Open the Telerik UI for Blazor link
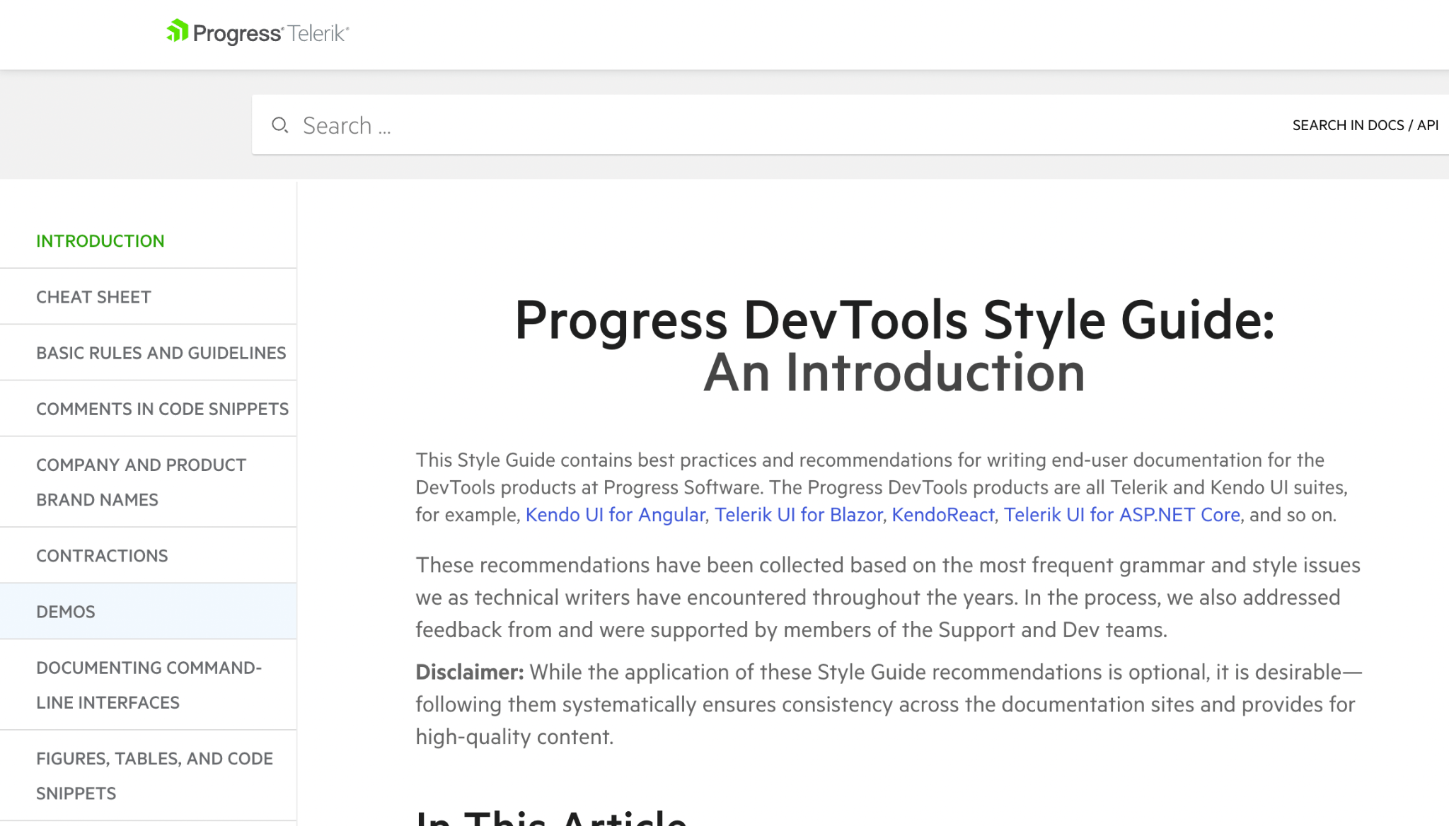 798,515
